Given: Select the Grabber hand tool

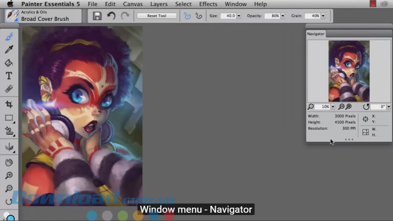Looking at the screenshot, I should pyautogui.click(x=9, y=163).
